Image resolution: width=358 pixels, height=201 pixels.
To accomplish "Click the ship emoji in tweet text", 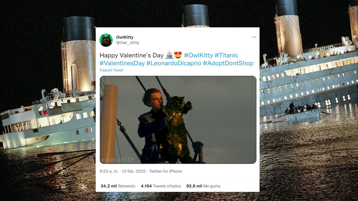I will [x=169, y=55].
